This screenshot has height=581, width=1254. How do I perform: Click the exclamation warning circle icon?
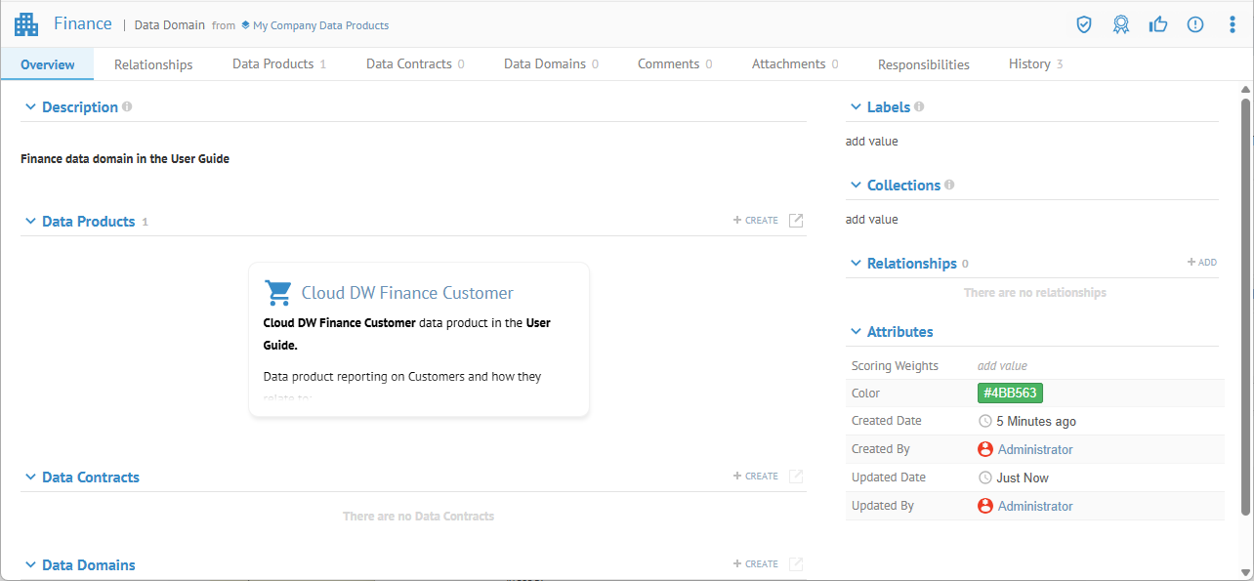pos(1195,25)
